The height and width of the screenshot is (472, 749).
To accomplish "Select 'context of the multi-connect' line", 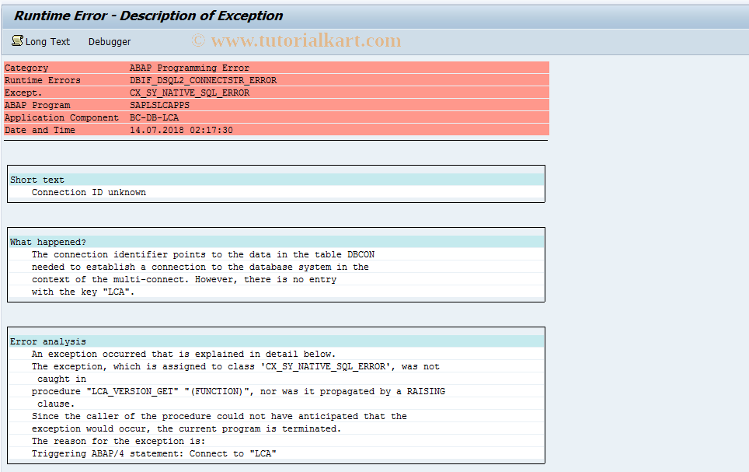I will click(184, 279).
